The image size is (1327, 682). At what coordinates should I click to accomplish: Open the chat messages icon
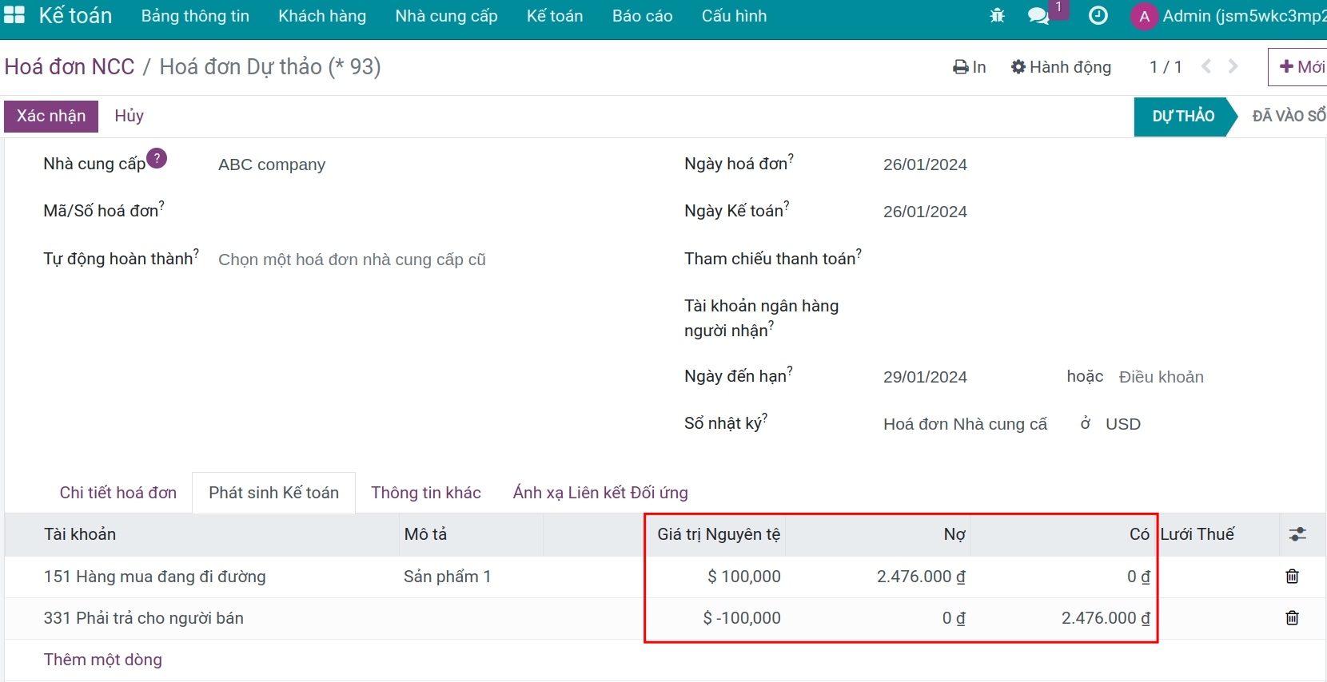pyautogui.click(x=1038, y=16)
